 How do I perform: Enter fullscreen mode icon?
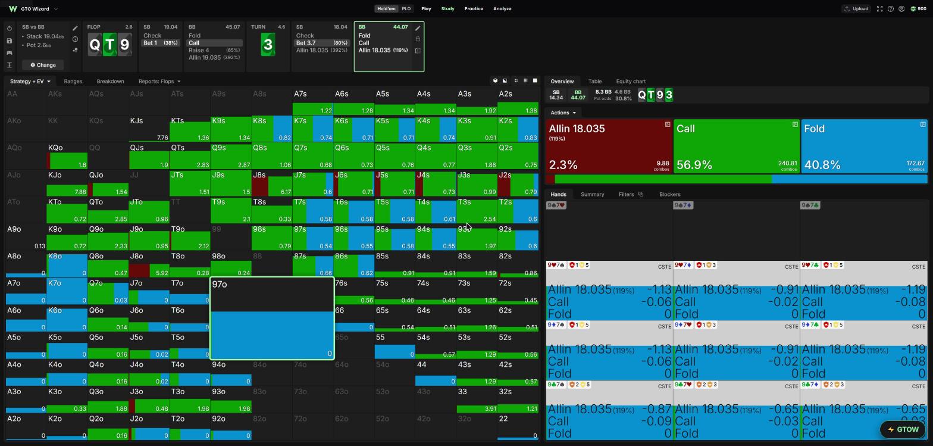pyautogui.click(x=879, y=9)
